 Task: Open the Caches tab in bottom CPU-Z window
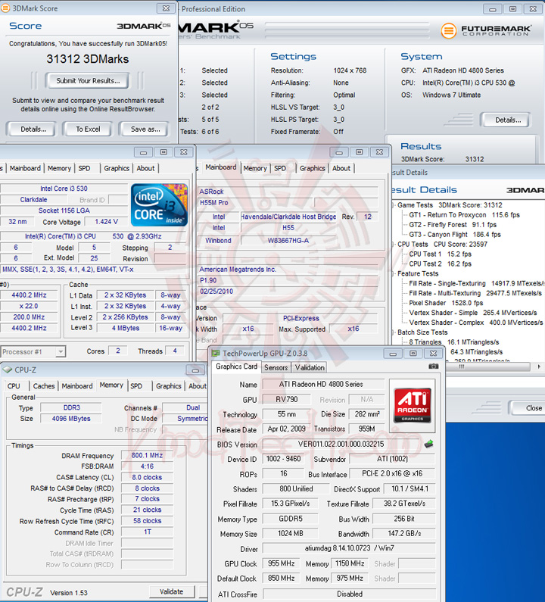44,386
